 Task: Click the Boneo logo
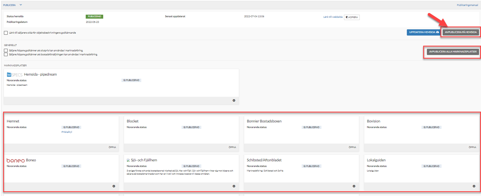point(16,160)
